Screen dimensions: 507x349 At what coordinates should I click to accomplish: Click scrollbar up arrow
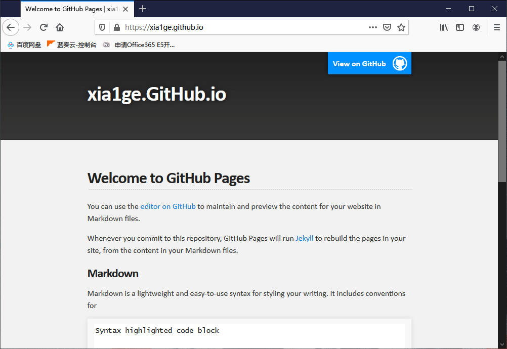click(x=502, y=57)
